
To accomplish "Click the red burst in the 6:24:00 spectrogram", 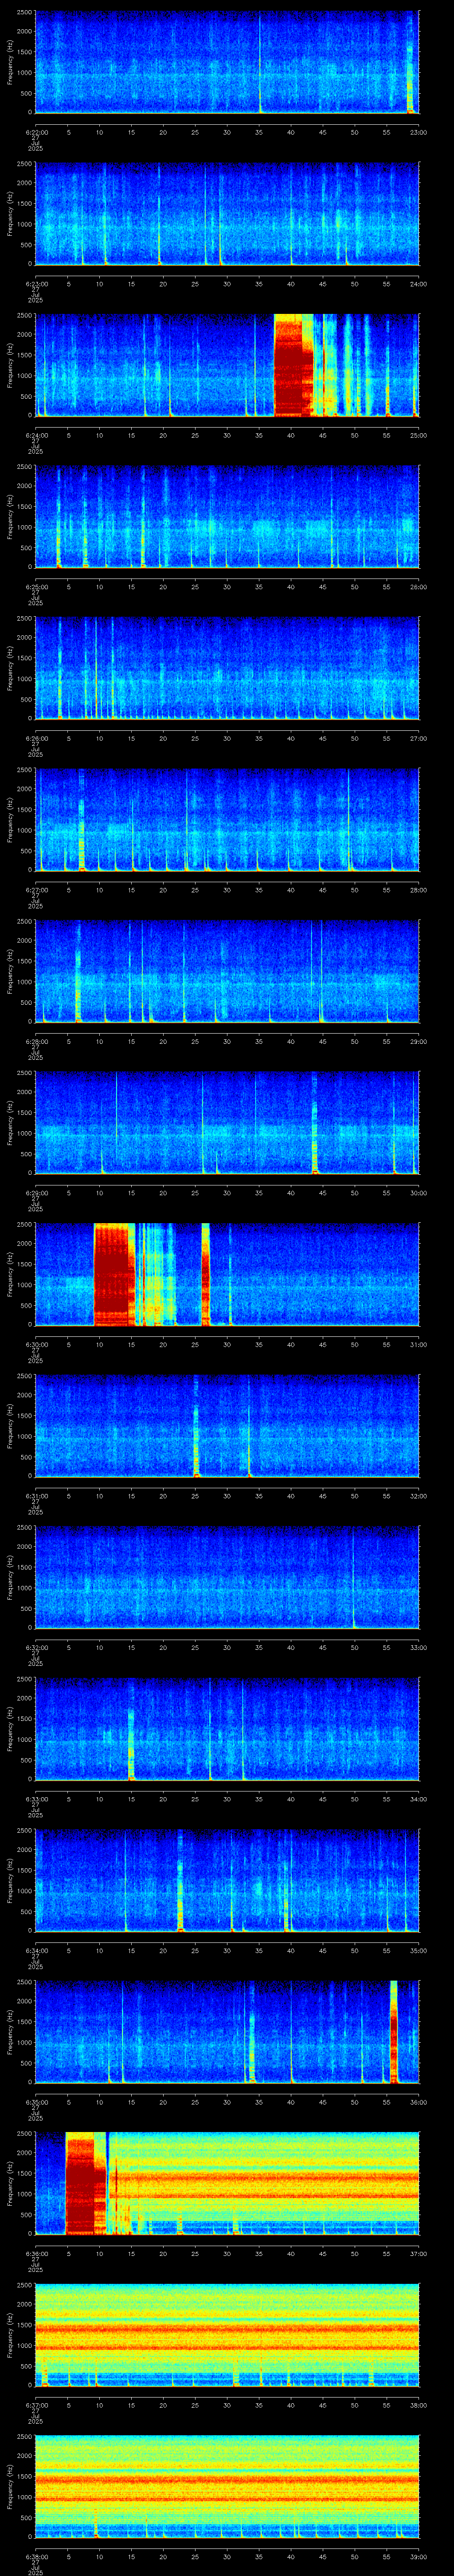I will click(294, 365).
